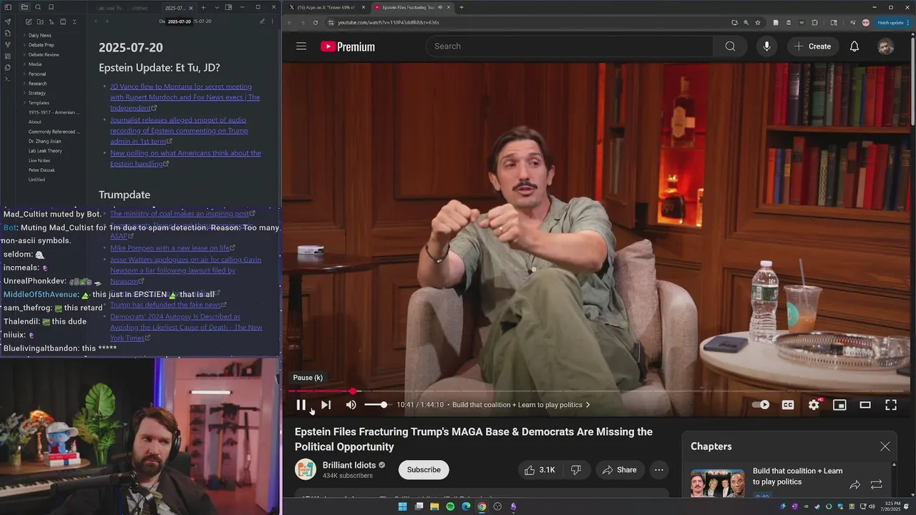Create a new note in Obsidian

point(28,22)
